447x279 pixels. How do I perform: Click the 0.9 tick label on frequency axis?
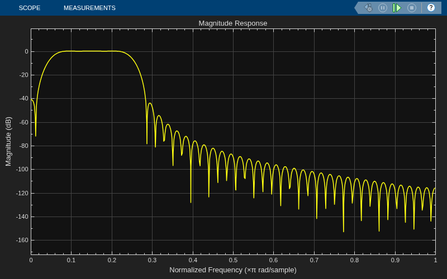pyautogui.click(x=395, y=260)
